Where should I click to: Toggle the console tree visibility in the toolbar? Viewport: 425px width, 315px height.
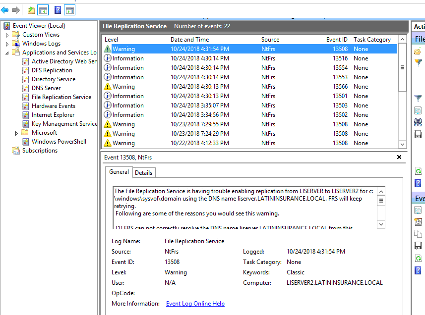[x=43, y=9]
